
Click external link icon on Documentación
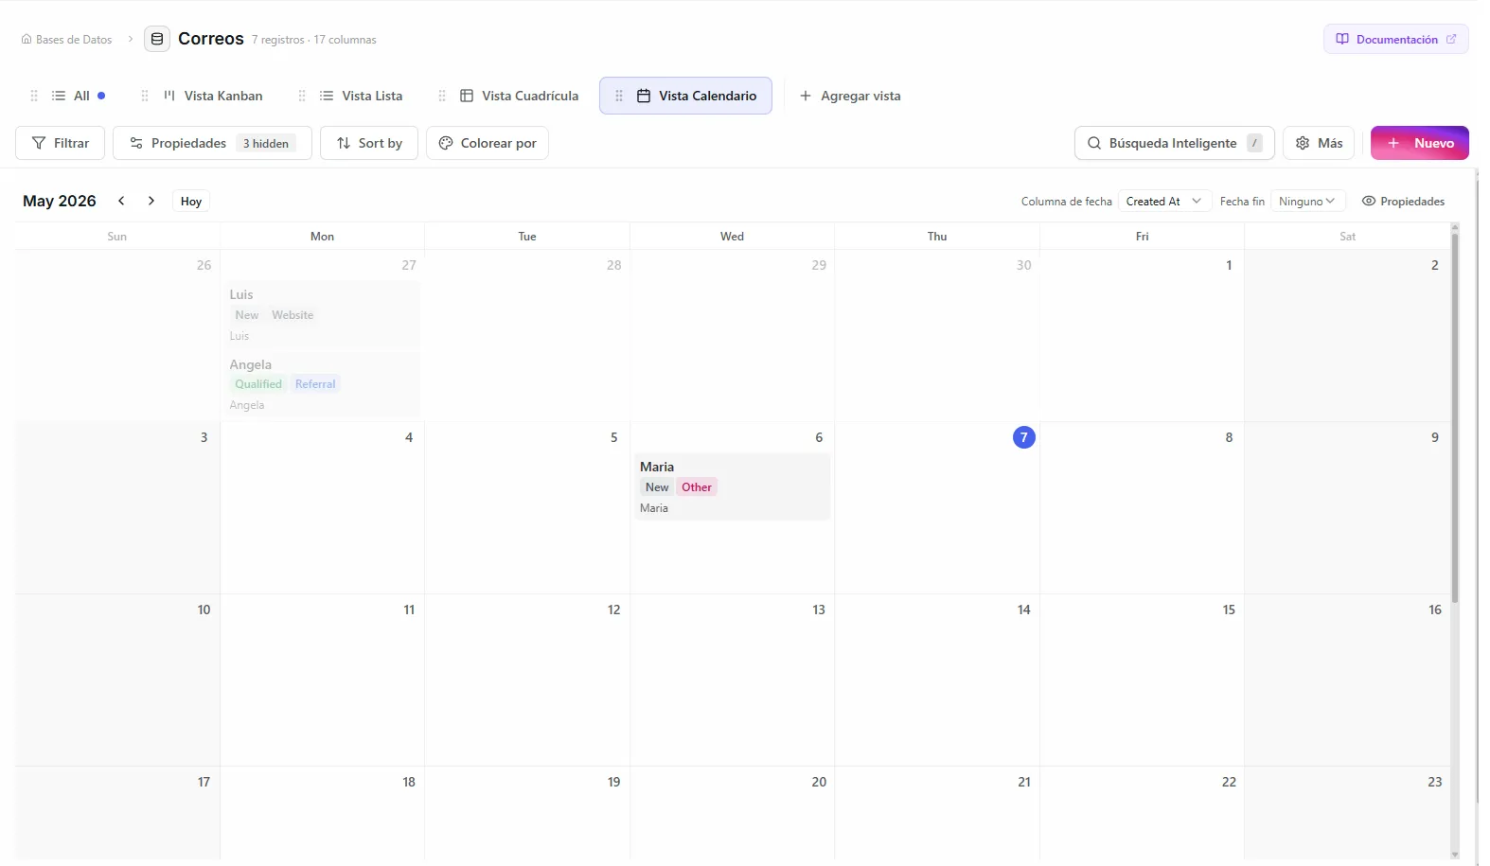[x=1451, y=39]
